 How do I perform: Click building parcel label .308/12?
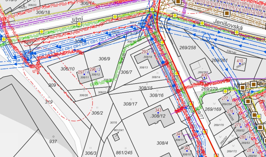pos(158,116)
